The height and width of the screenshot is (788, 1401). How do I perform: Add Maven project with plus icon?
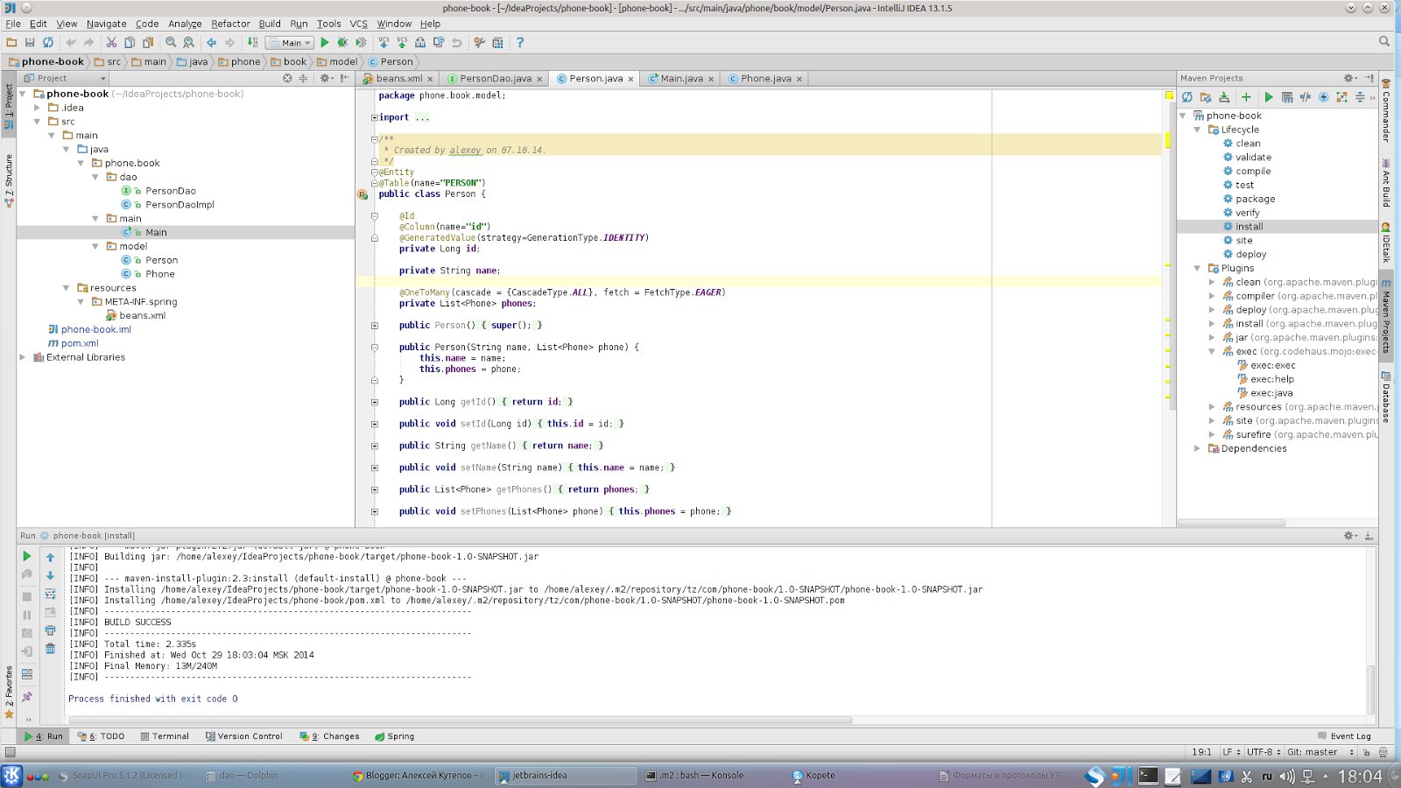[1246, 97]
